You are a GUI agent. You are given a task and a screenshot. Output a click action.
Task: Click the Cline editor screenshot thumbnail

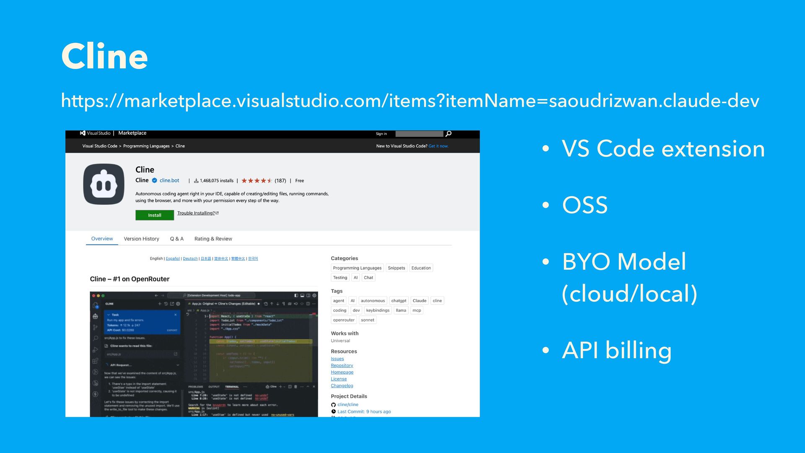tap(204, 354)
